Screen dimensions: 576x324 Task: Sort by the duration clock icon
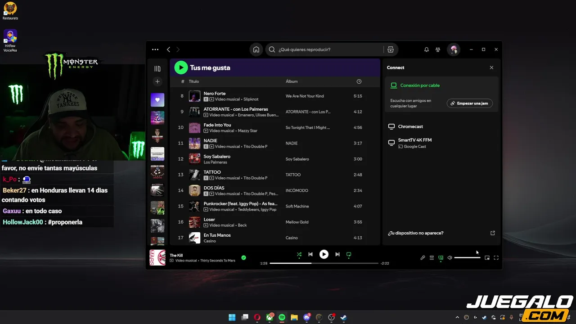[x=359, y=81]
